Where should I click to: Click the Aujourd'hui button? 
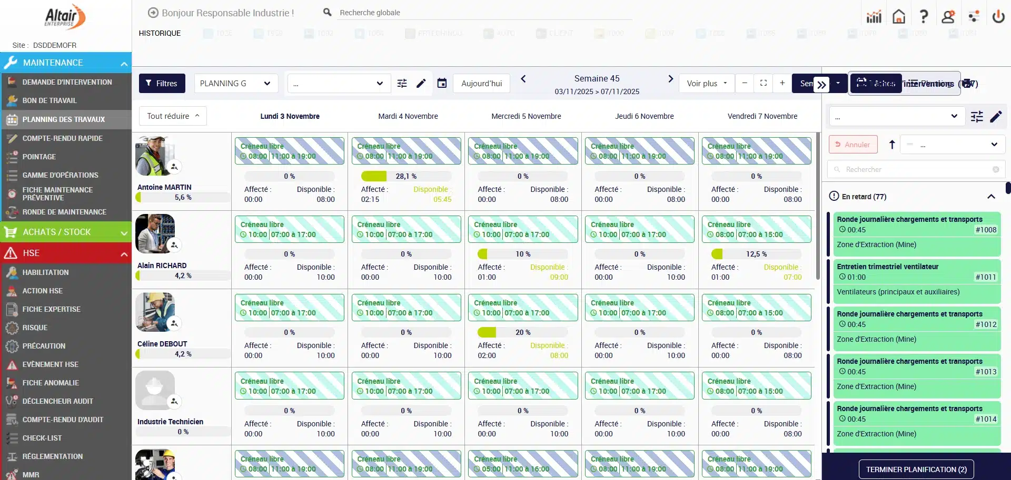click(481, 84)
